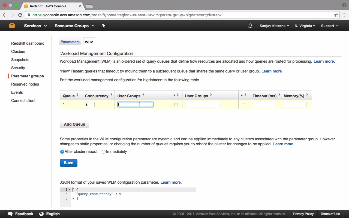Click the "query_concurrency" text in the JSON
The image size is (349, 218).
pos(95,194)
